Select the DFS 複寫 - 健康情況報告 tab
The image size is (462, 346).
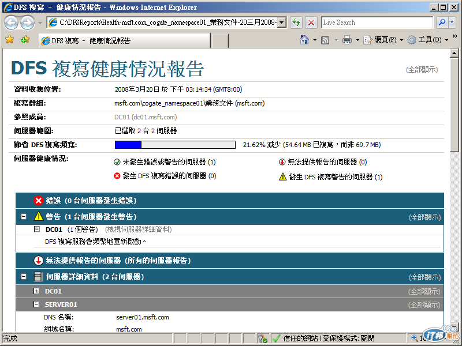pyautogui.click(x=124, y=40)
